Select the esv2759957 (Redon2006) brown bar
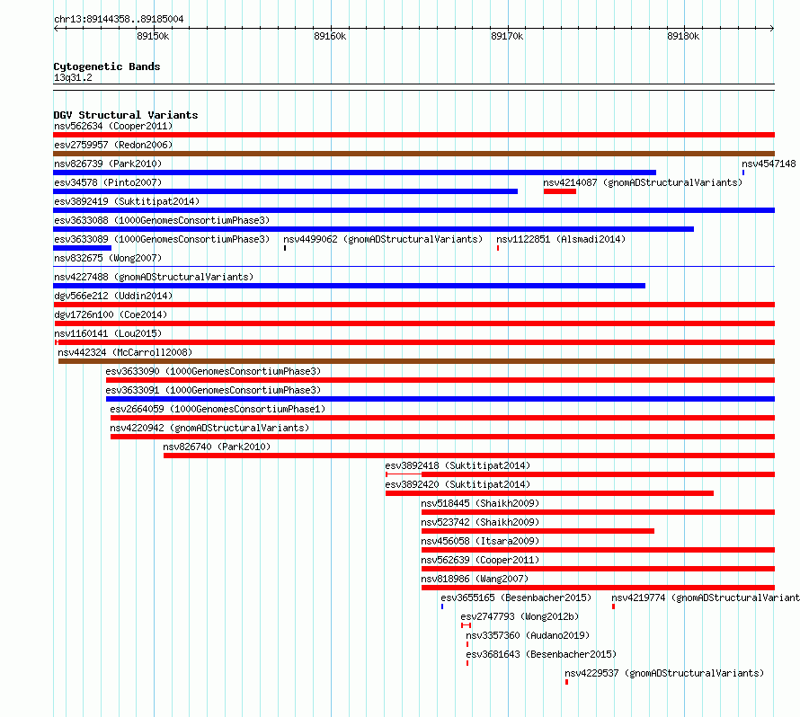Screen dimensions: 800x717 (413, 154)
